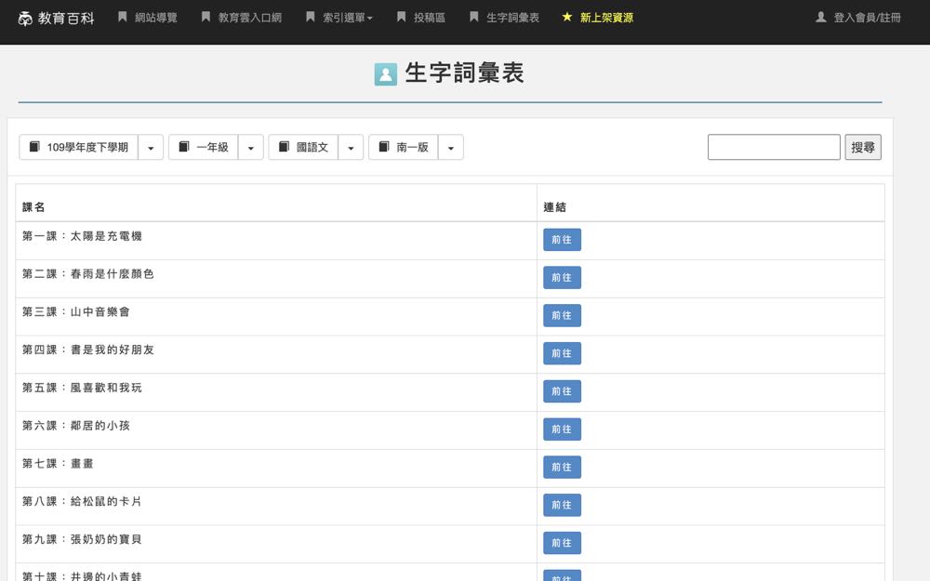
Task: Click the bookmark icon beside 教育雲入口網
Action: 206,17
